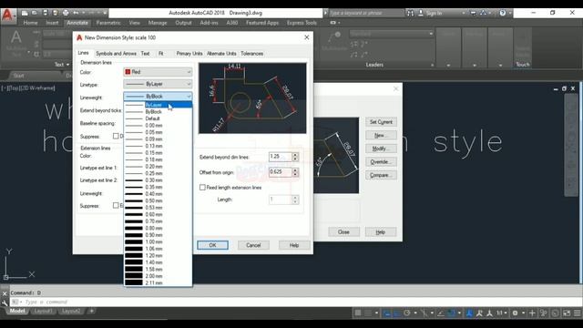Click the workspace switching gear icon
583x328 pixels.
coord(516,313)
